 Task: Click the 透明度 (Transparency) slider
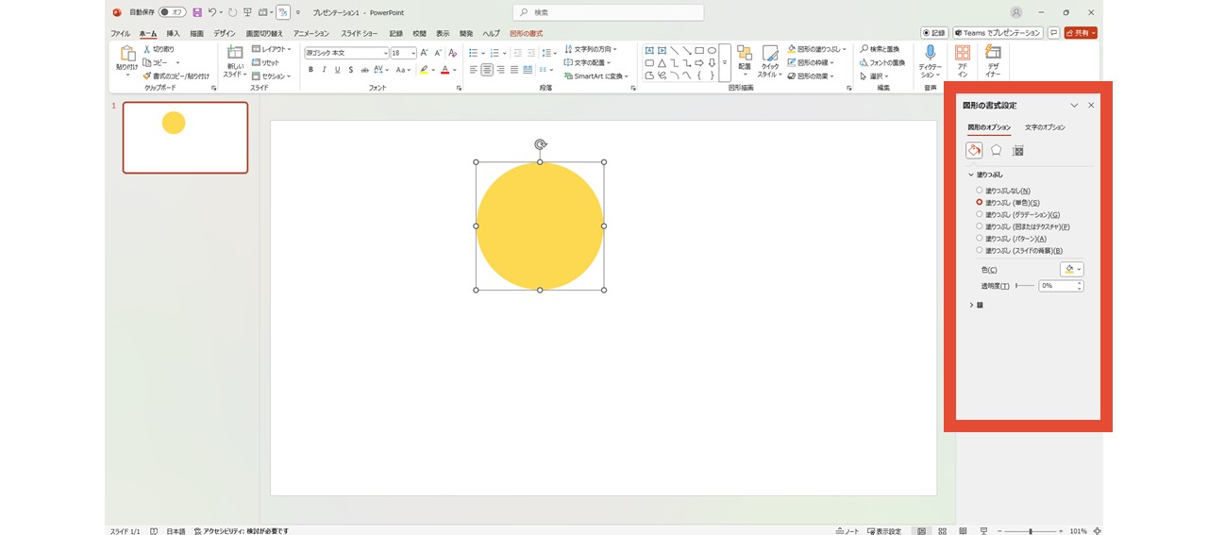click(x=1024, y=285)
